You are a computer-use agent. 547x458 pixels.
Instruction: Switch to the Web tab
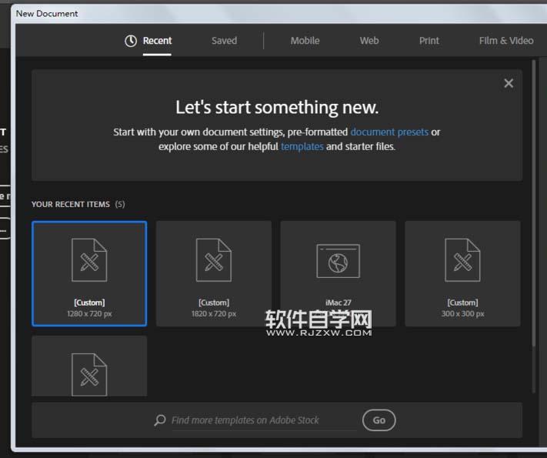pyautogui.click(x=369, y=41)
